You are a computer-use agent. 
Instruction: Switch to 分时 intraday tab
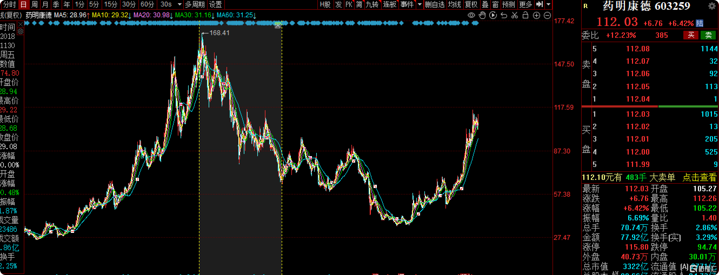pos(9,4)
